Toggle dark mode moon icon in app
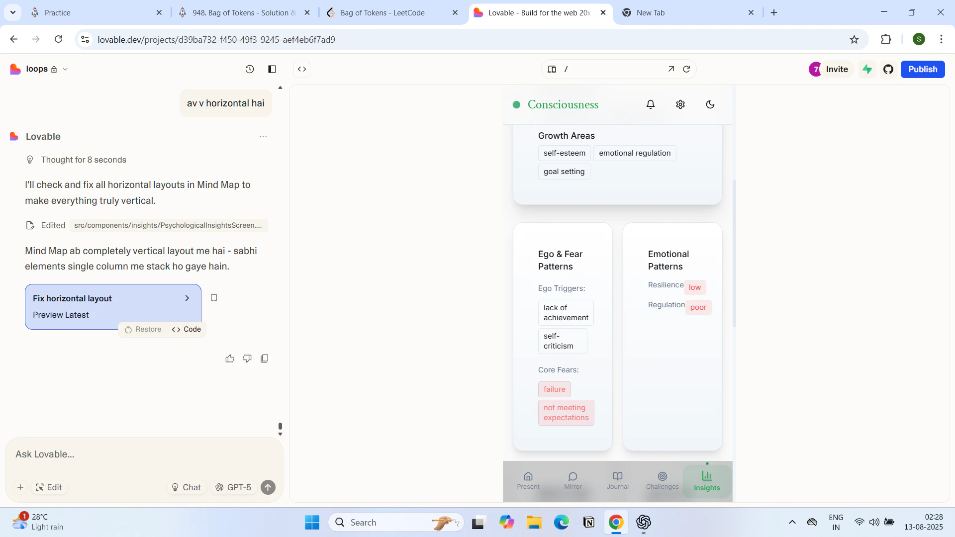 point(710,104)
